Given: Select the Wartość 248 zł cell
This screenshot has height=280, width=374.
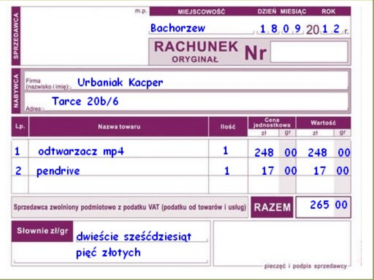Looking at the screenshot, I should pyautogui.click(x=317, y=152).
